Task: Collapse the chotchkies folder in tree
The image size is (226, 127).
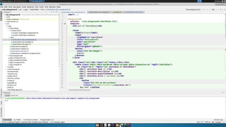Action: [7, 28]
